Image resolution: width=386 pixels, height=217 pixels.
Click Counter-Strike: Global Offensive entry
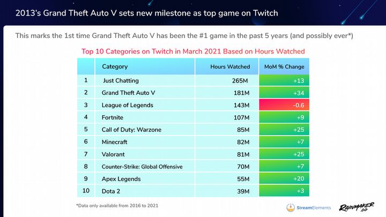click(x=142, y=167)
